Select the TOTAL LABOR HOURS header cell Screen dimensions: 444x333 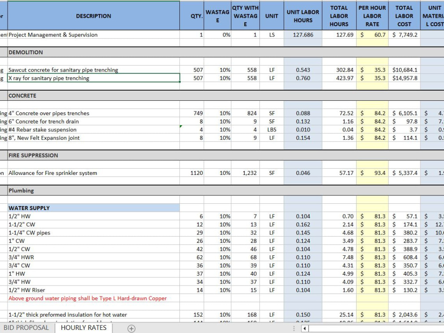339,16
